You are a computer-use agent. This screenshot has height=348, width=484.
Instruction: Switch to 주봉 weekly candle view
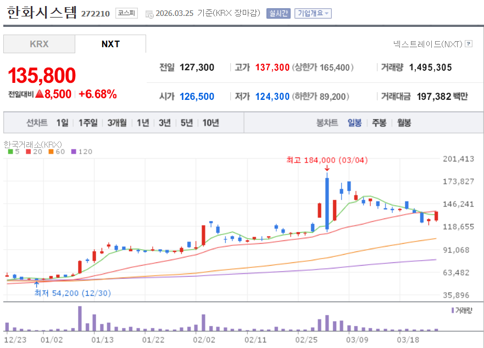tap(378, 123)
